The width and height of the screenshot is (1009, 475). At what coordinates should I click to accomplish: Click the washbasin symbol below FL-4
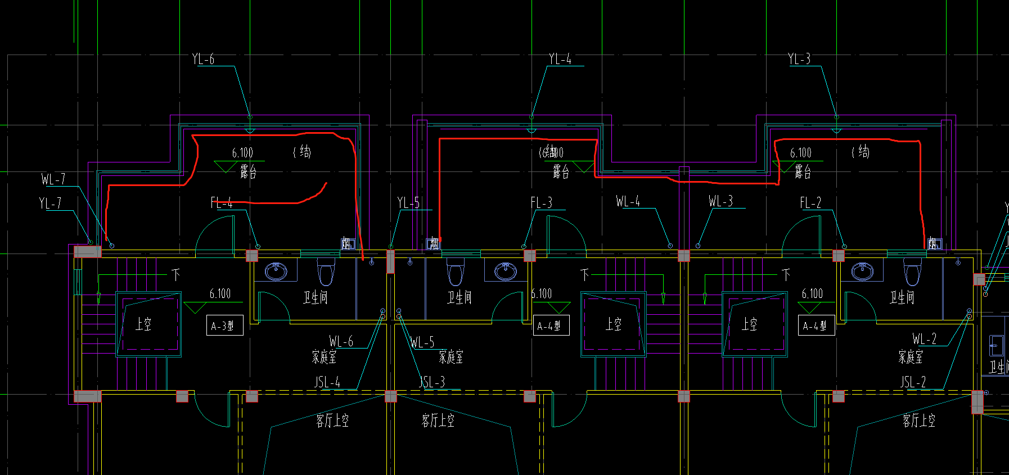tap(276, 272)
